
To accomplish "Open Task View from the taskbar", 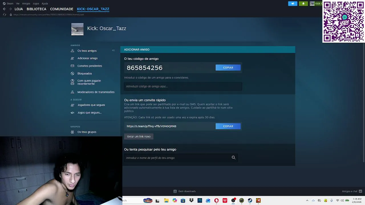I will pyautogui.click(x=157, y=200).
